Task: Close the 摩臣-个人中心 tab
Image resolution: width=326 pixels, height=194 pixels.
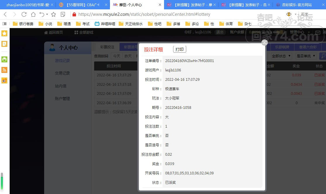Action: point(160,5)
